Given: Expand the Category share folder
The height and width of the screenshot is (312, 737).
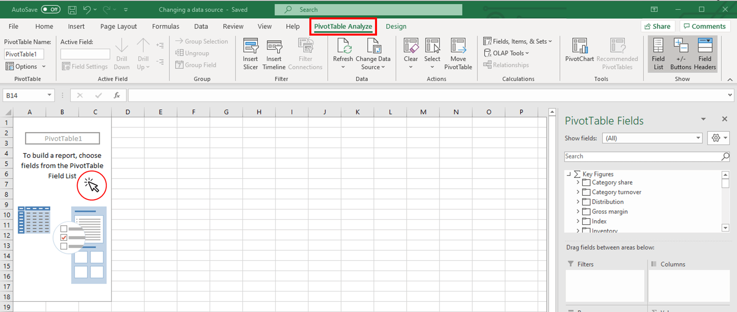Looking at the screenshot, I should click(x=578, y=183).
